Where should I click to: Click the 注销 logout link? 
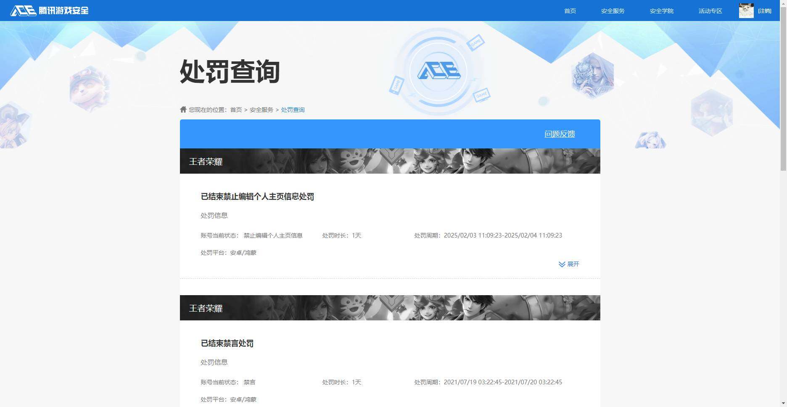point(765,11)
